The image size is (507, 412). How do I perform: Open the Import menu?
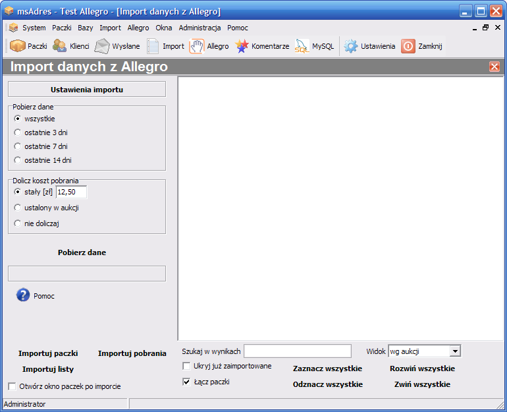click(110, 28)
